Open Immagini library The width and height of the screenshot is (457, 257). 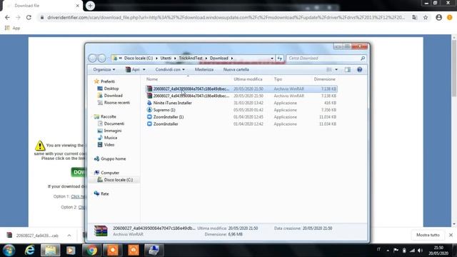(x=113, y=131)
